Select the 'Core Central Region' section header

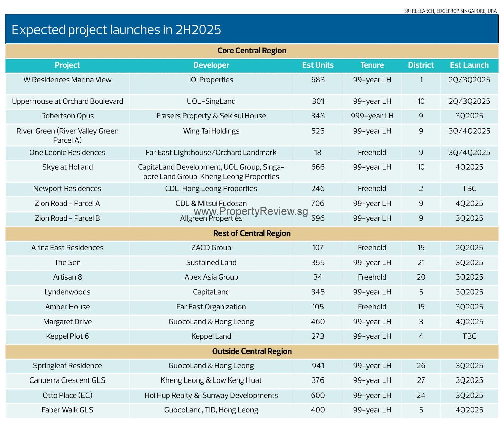pyautogui.click(x=252, y=51)
